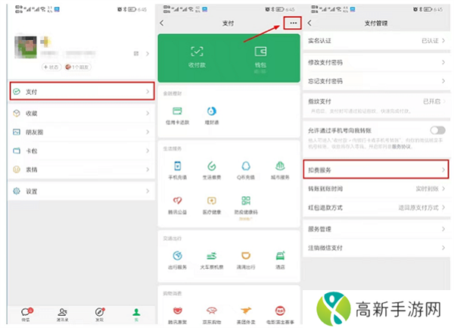
Task: Open the 出行服务 icon
Action: coord(178,256)
